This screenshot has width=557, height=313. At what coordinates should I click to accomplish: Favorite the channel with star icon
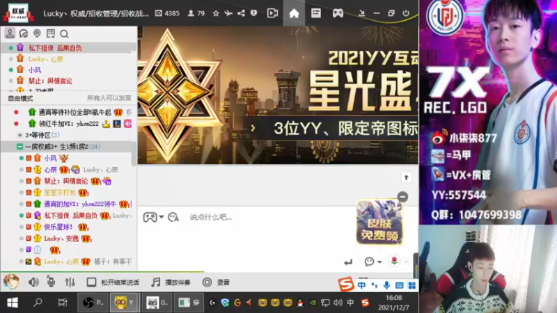pos(216,13)
